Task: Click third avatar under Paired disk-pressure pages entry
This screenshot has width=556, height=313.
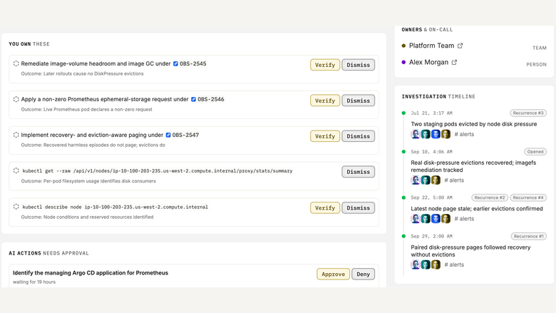Action: 436,265
